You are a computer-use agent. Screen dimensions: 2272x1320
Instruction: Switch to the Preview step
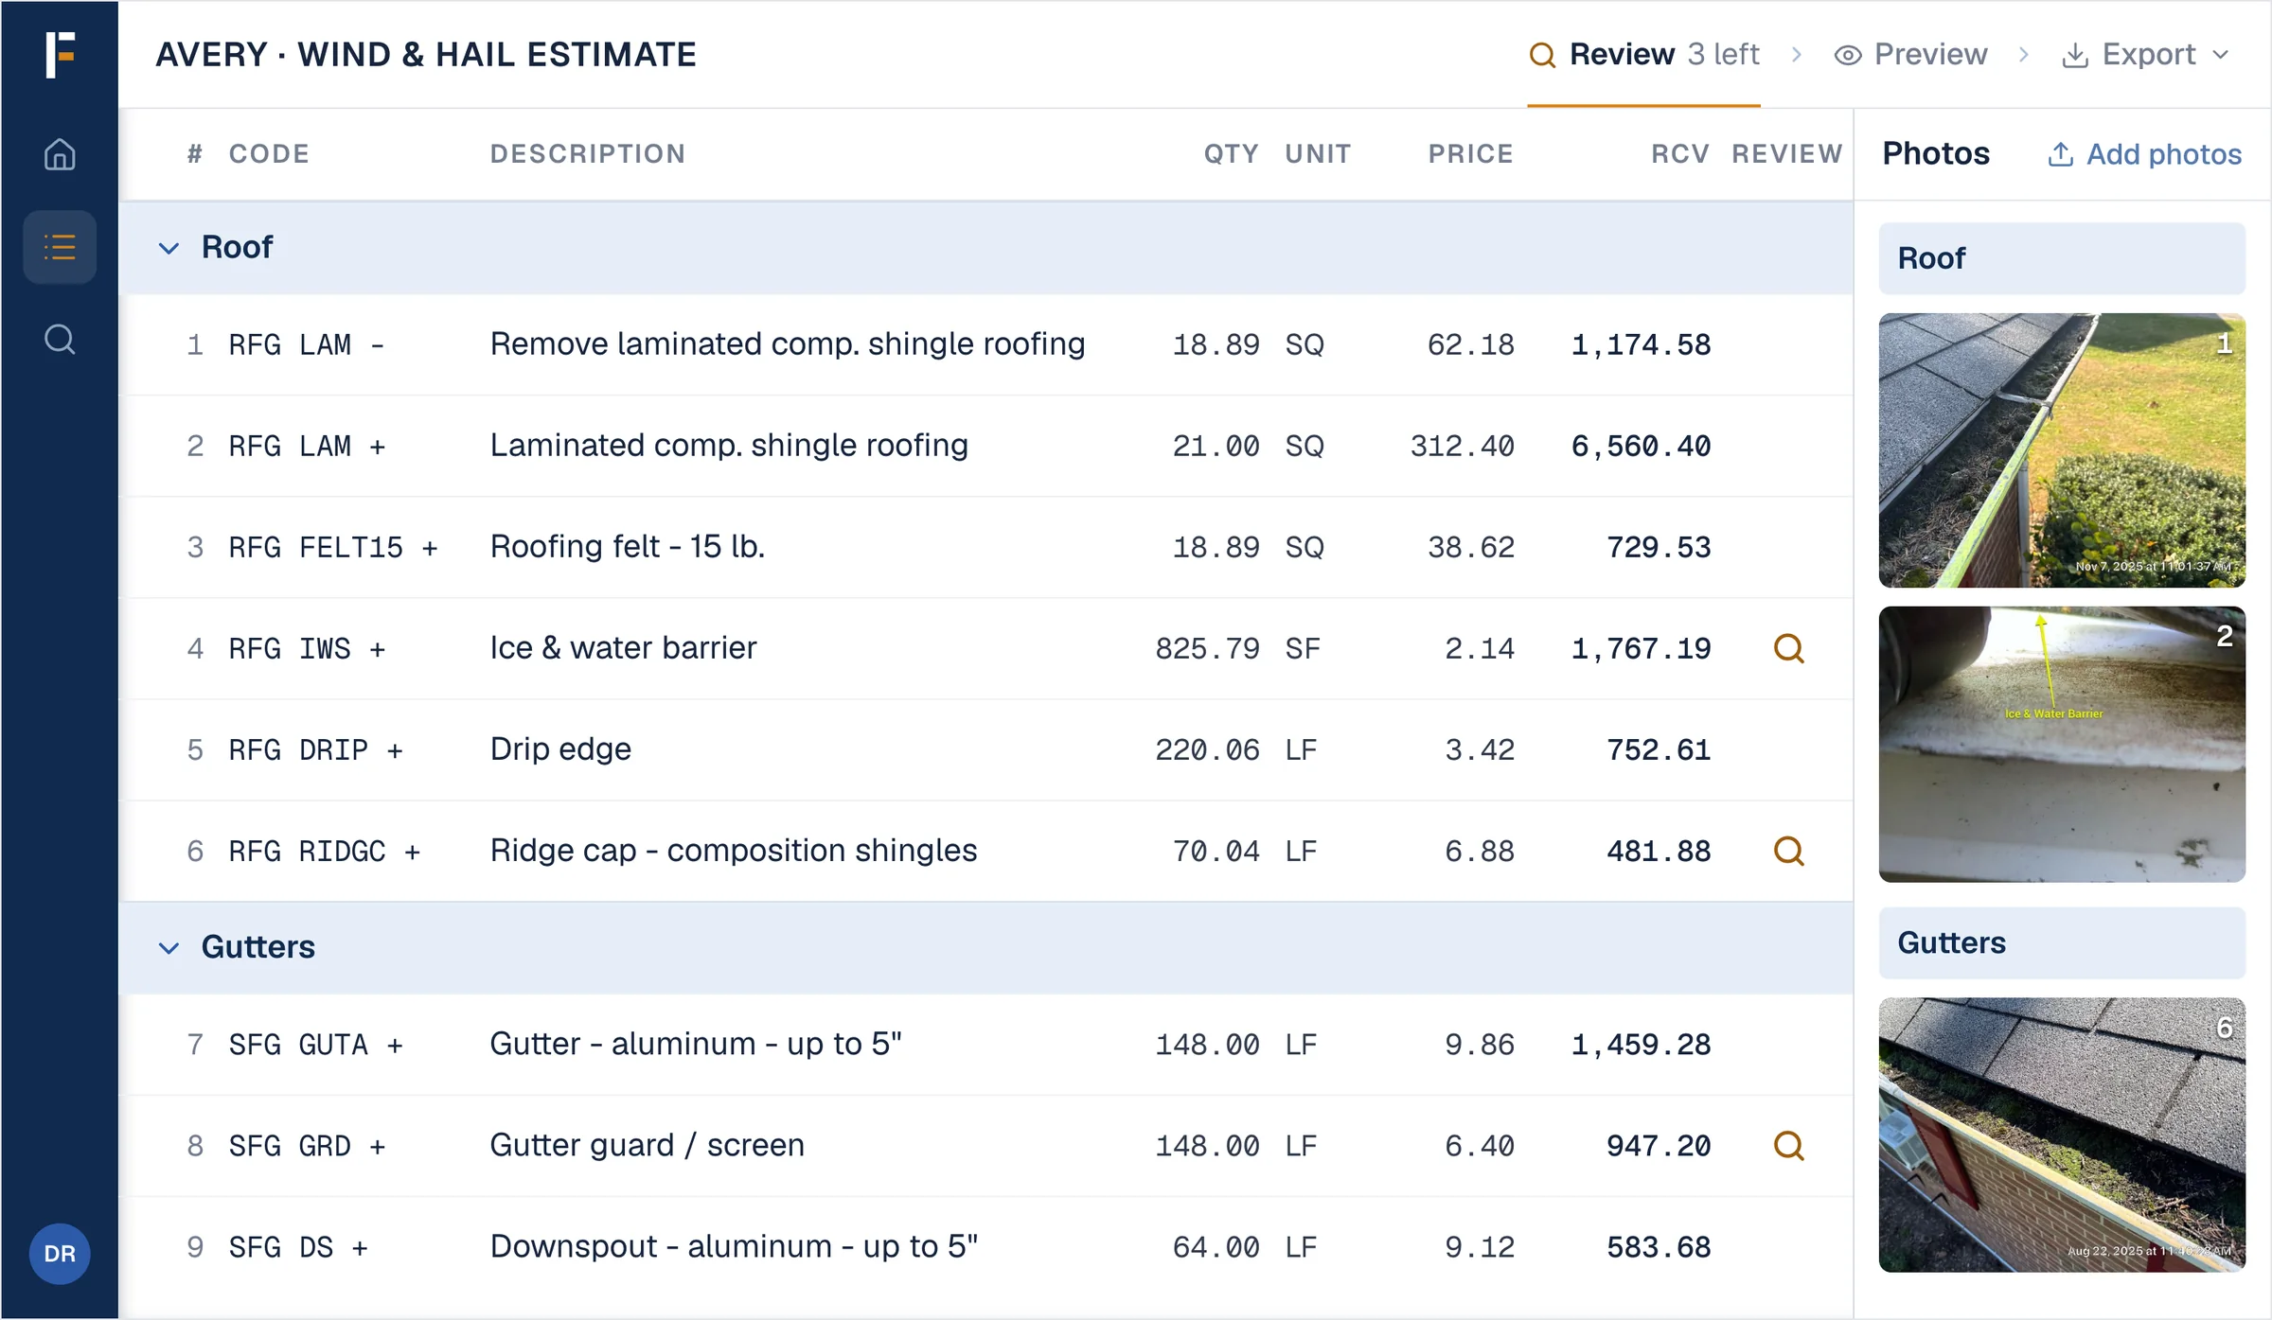click(1910, 55)
